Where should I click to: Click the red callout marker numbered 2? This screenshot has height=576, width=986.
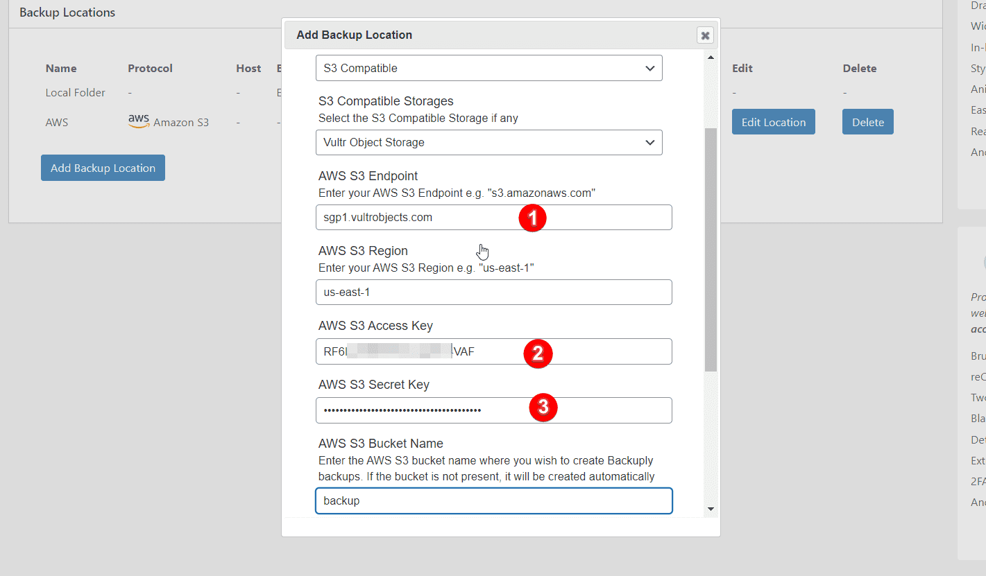(x=538, y=354)
